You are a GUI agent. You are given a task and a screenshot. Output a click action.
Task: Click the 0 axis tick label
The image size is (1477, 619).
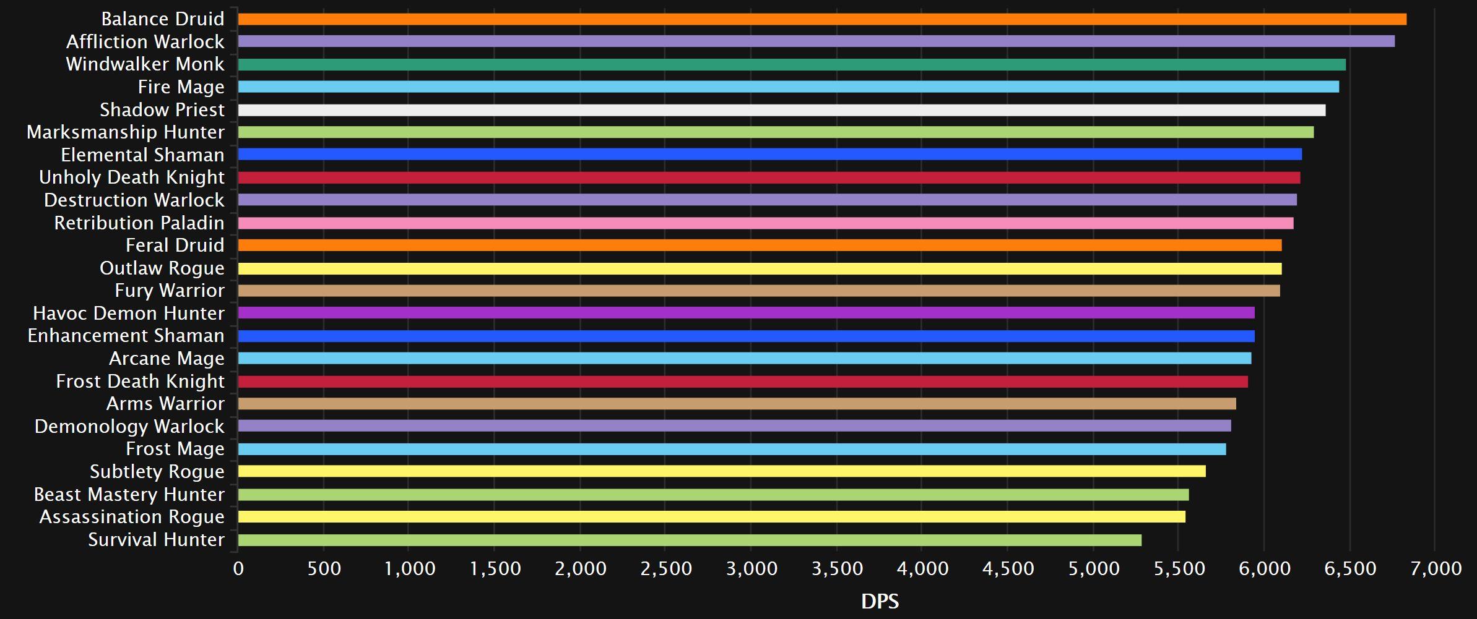point(238,568)
